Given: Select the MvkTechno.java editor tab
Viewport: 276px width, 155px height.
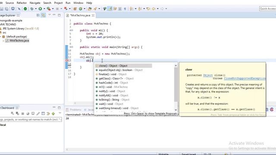Looking at the screenshot, I should click(x=80, y=15).
